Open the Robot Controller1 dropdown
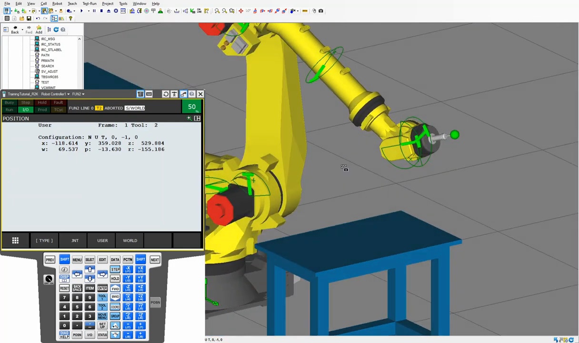579x343 pixels. [55, 94]
